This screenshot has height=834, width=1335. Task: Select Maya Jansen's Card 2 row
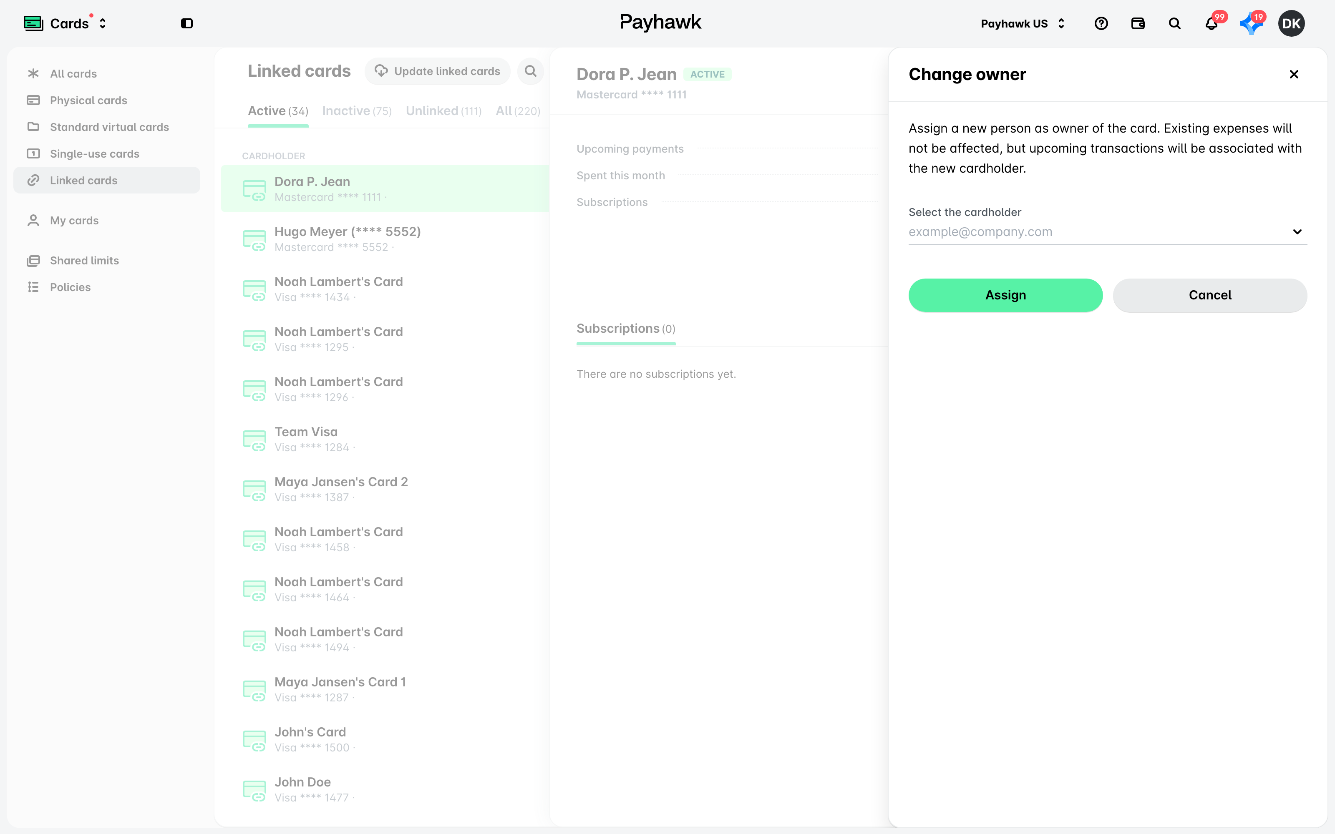coord(385,489)
